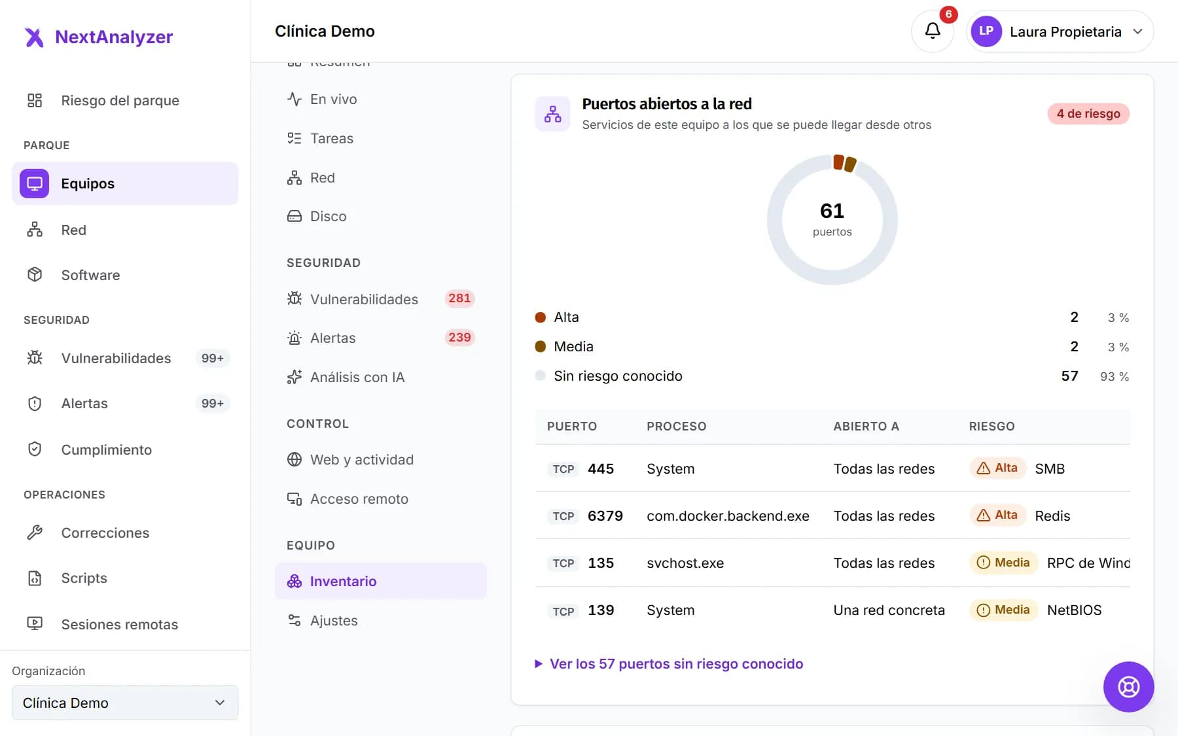Click the 4 de riesgo badge

coord(1088,114)
